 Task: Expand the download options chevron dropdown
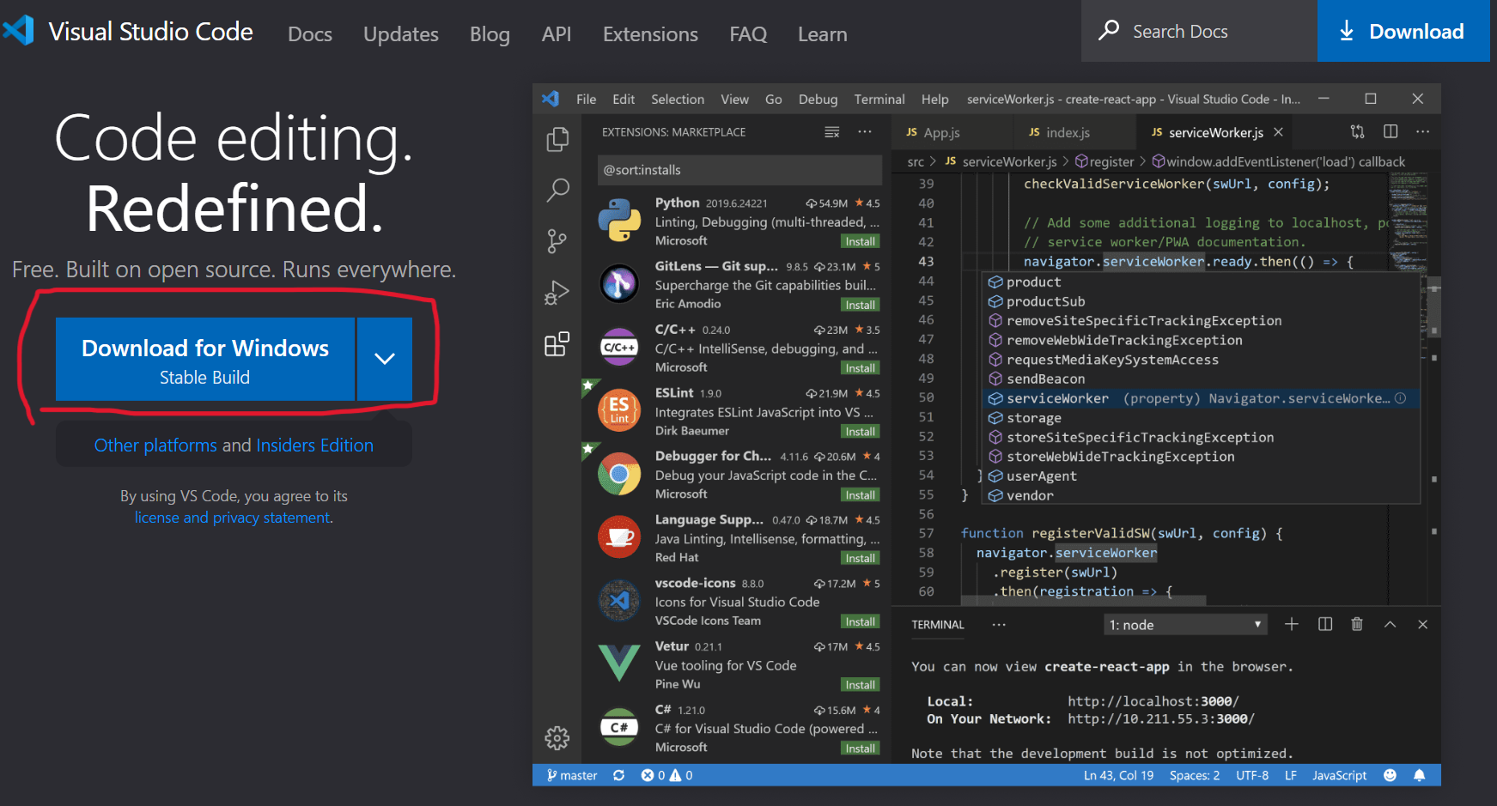tap(385, 360)
